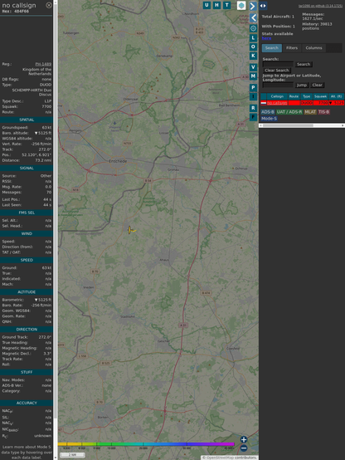Click the DUOD type cell in table
This screenshot has width=345, height=460.
pyautogui.click(x=306, y=103)
